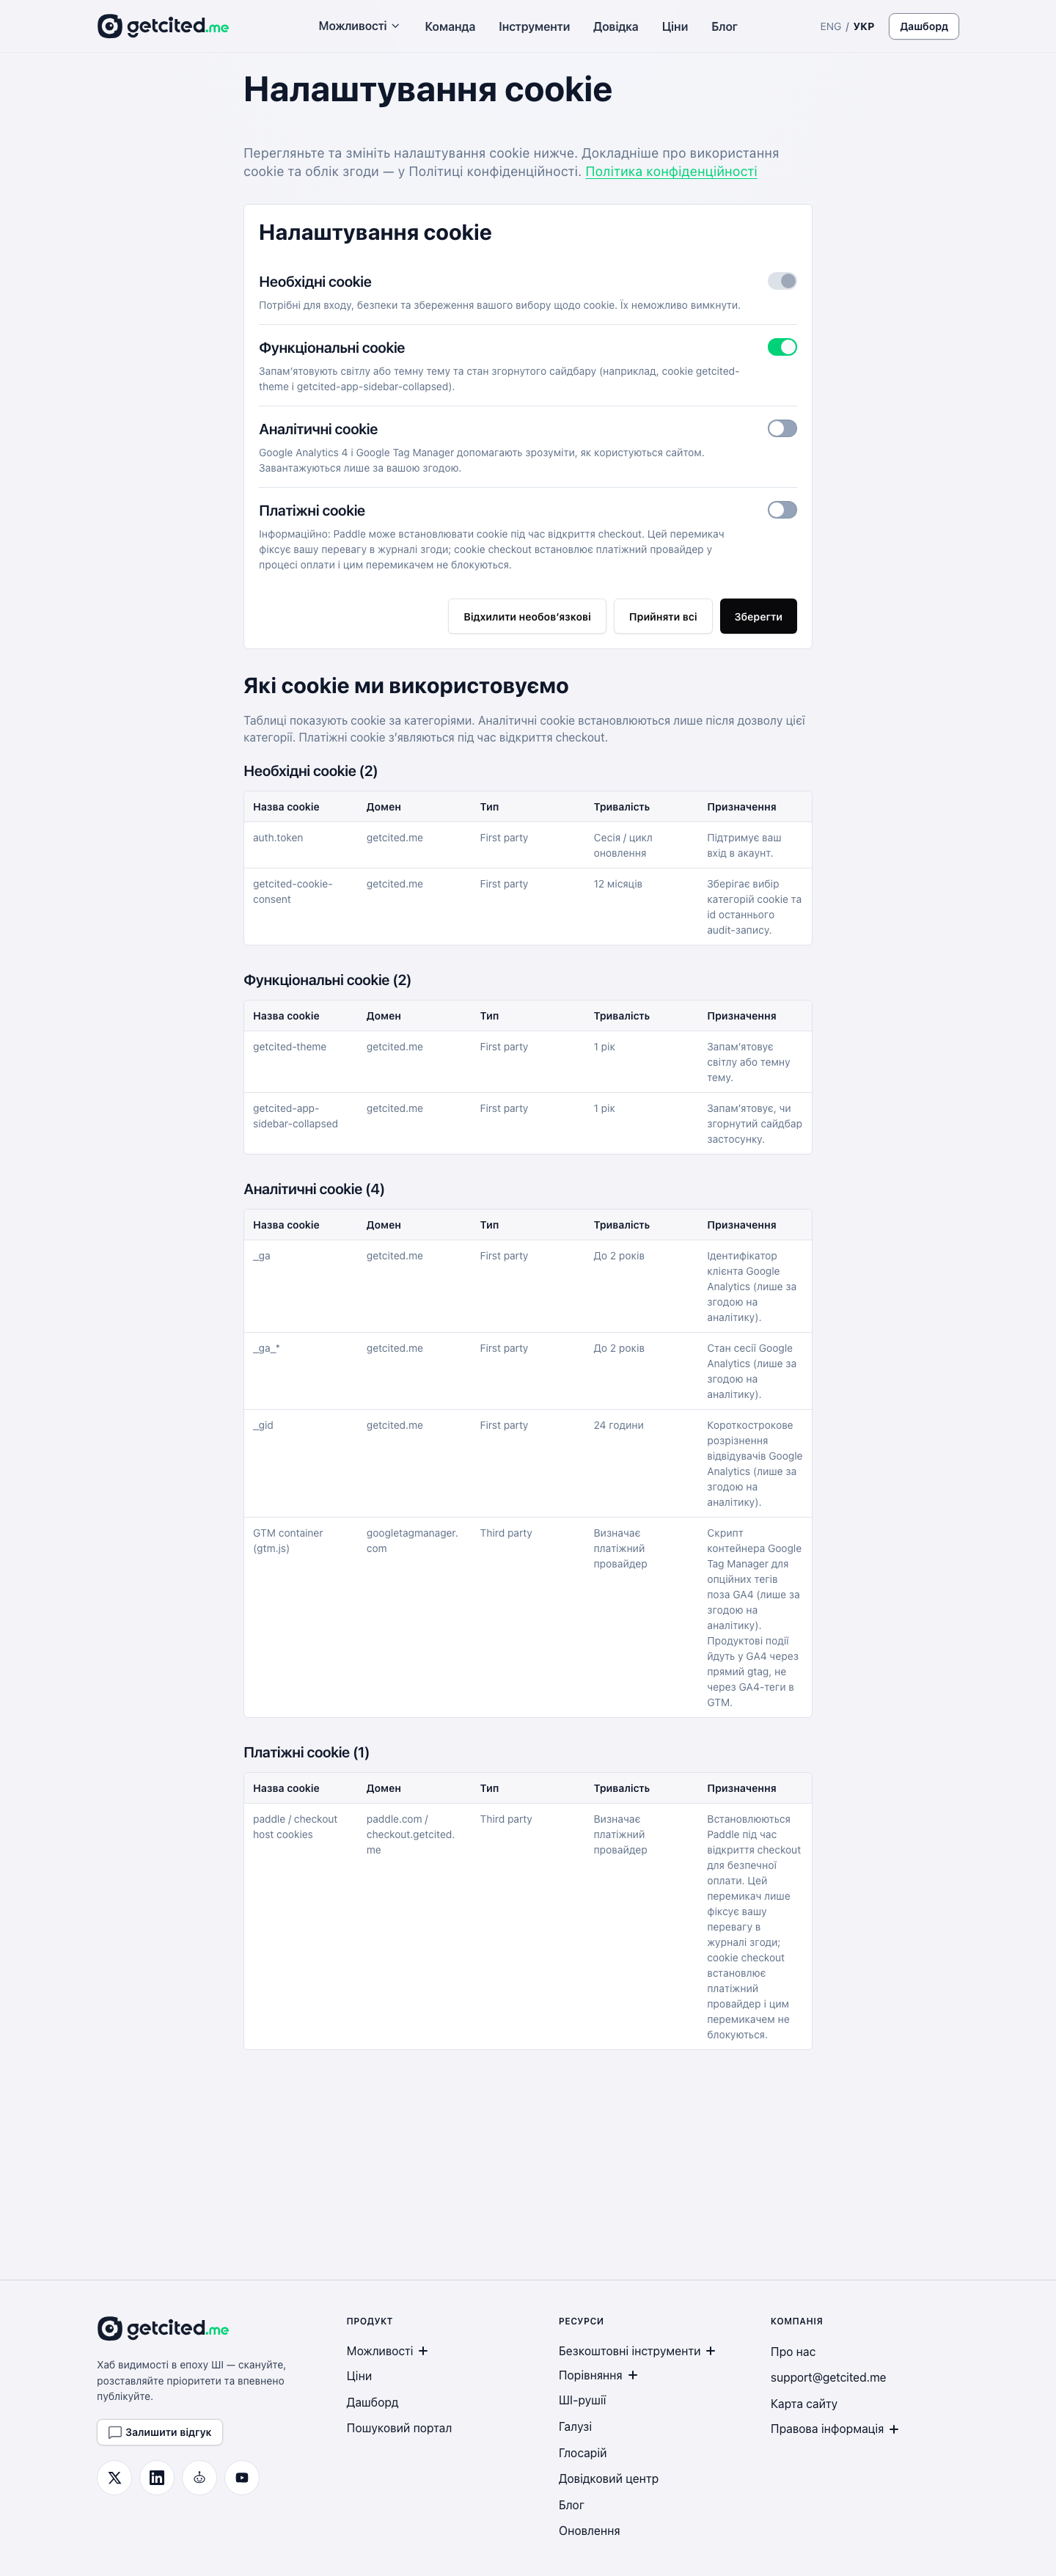The image size is (1056, 2576).
Task: Click the getcited.me logo in header
Action: coord(163,26)
